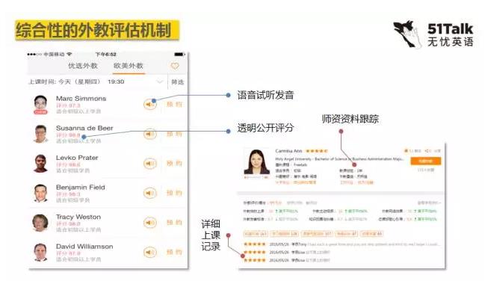Image resolution: width=485 pixels, height=284 pixels.
Task: Play Tracy Weston's voice clip
Action: pos(150,223)
